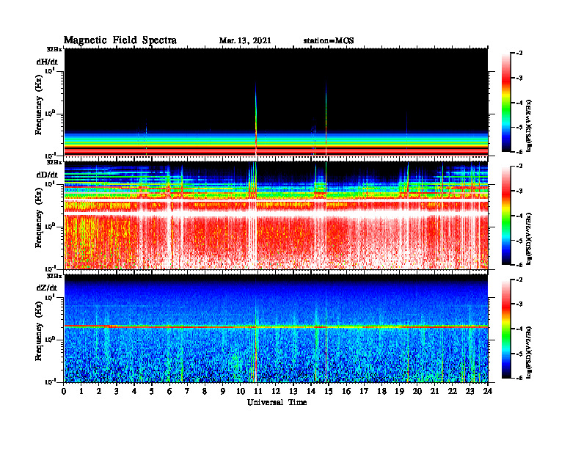Click the hour "1" tick label
Image resolution: width=581 pixels, height=449 pixels.
pos(81,392)
